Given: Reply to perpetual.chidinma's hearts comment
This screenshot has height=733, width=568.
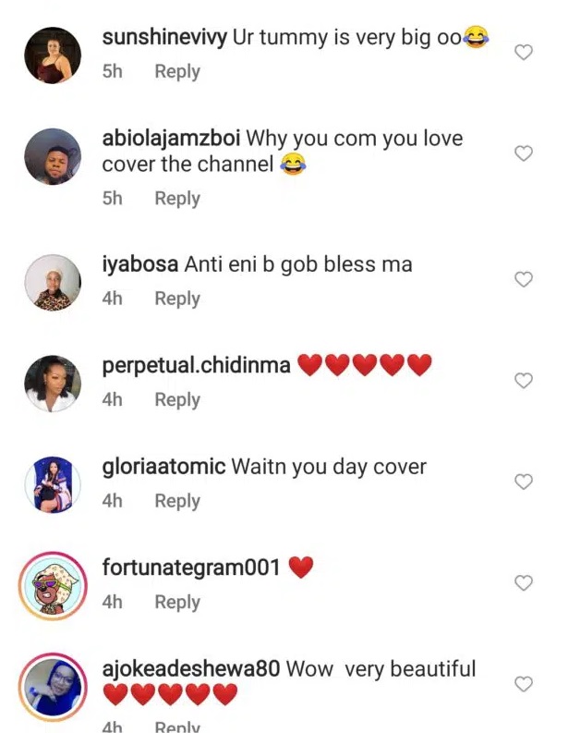Looking at the screenshot, I should pyautogui.click(x=177, y=399).
